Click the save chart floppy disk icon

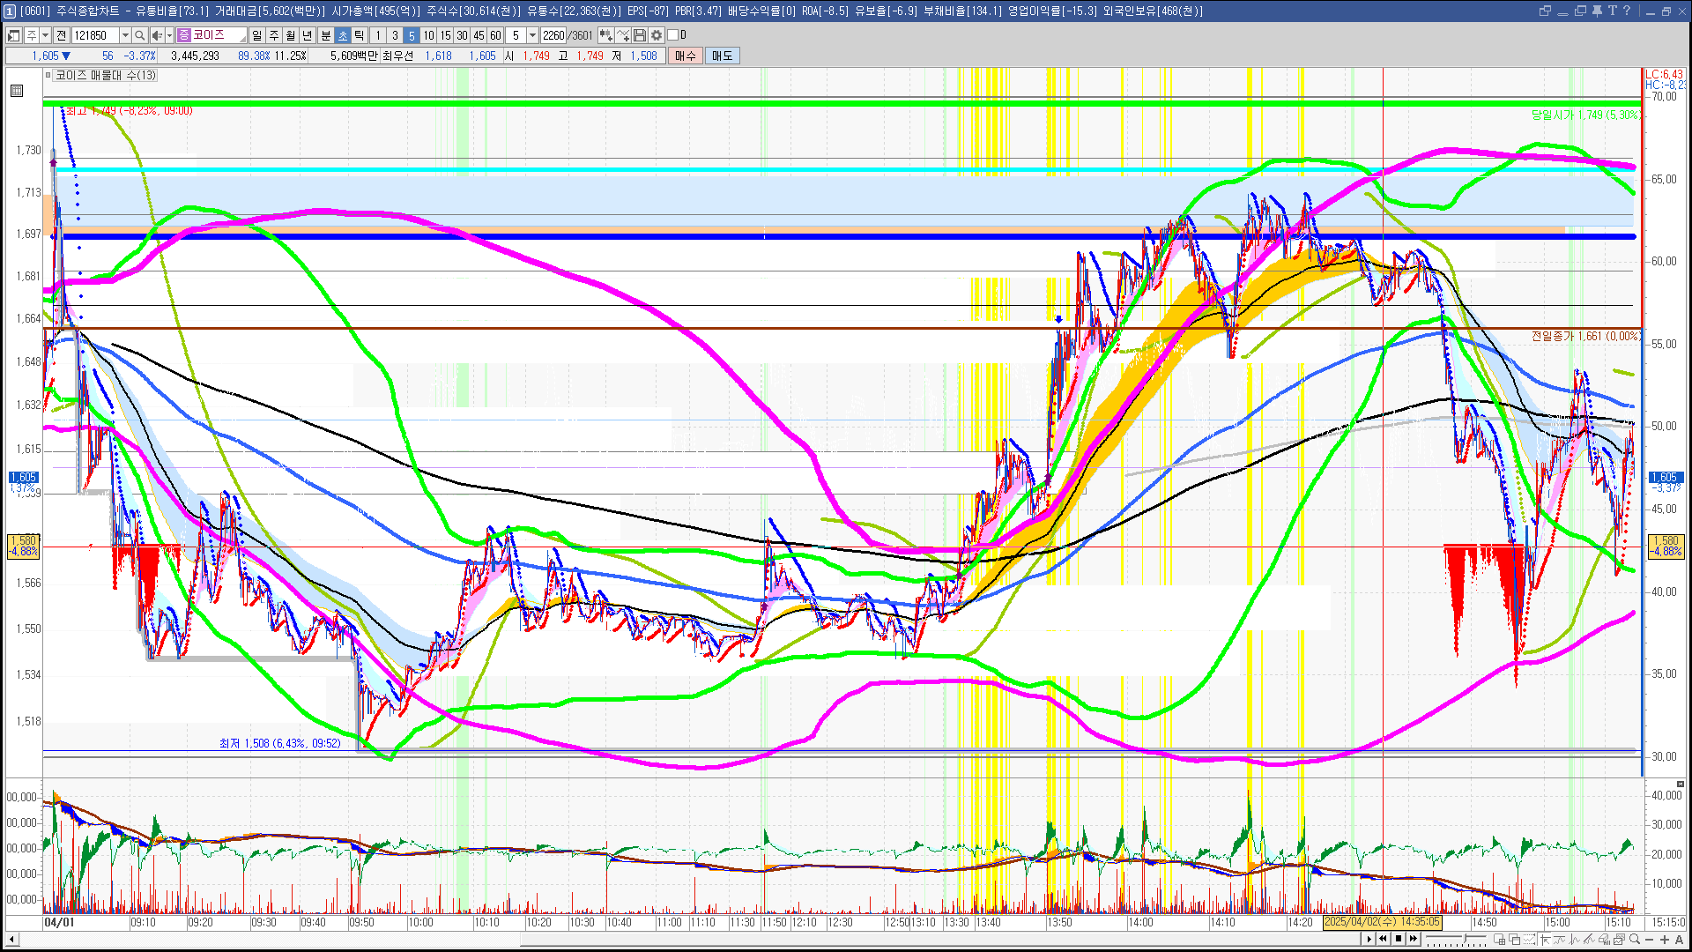click(x=640, y=35)
